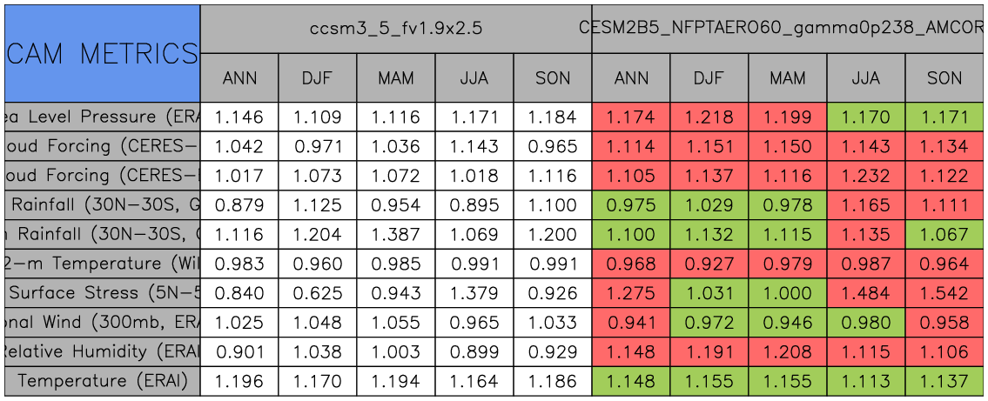Select the Sea Level Pressure row label

(x=102, y=117)
